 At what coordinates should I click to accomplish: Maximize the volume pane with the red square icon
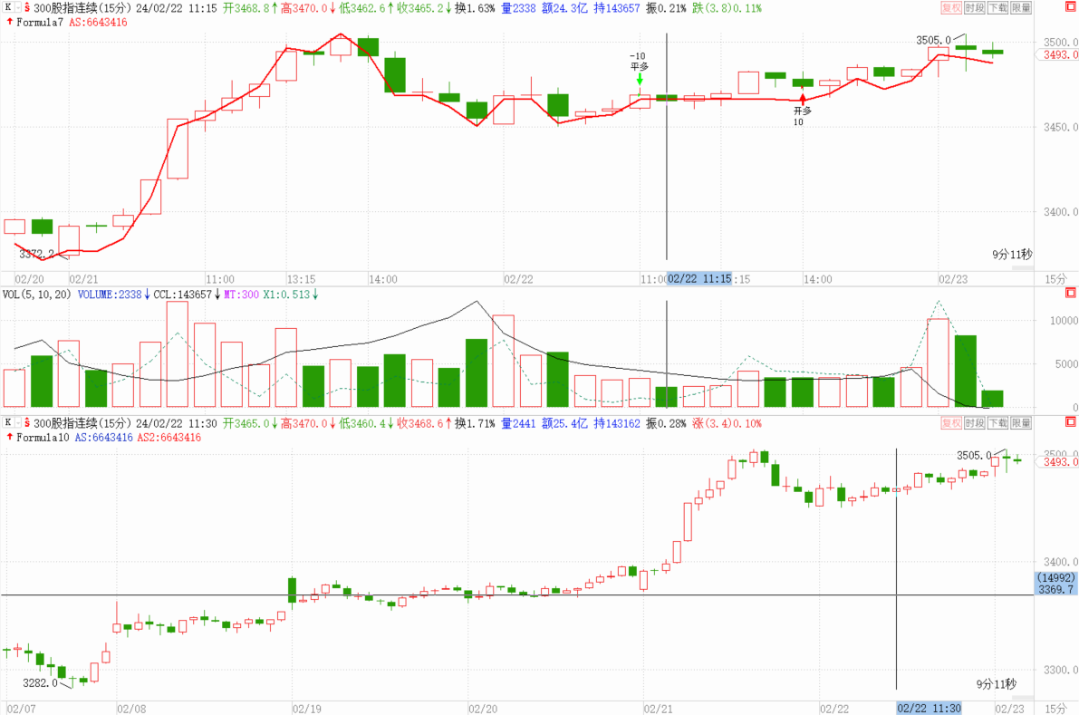click(1071, 293)
